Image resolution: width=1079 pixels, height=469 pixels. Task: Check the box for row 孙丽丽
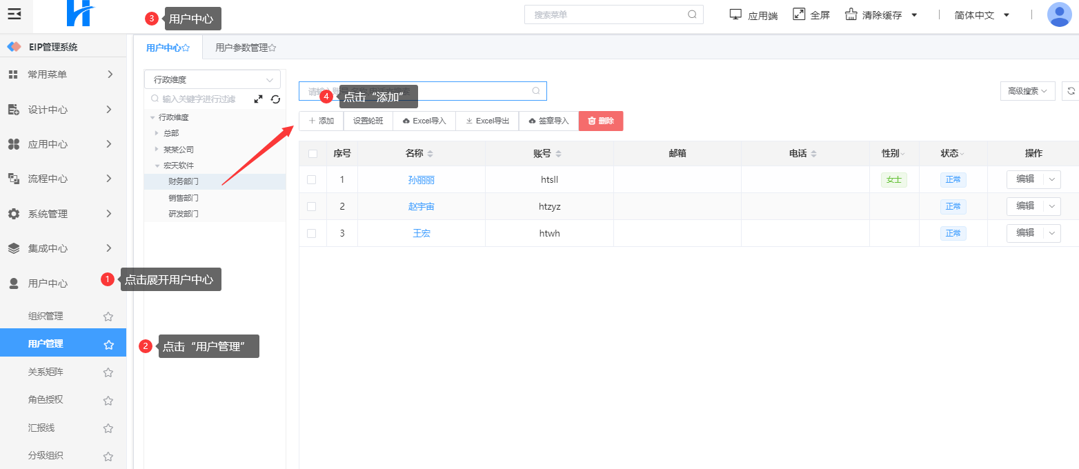click(x=312, y=180)
